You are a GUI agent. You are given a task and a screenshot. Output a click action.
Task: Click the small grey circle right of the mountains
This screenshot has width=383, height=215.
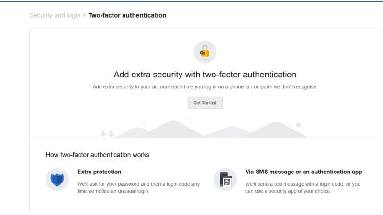tap(298, 125)
